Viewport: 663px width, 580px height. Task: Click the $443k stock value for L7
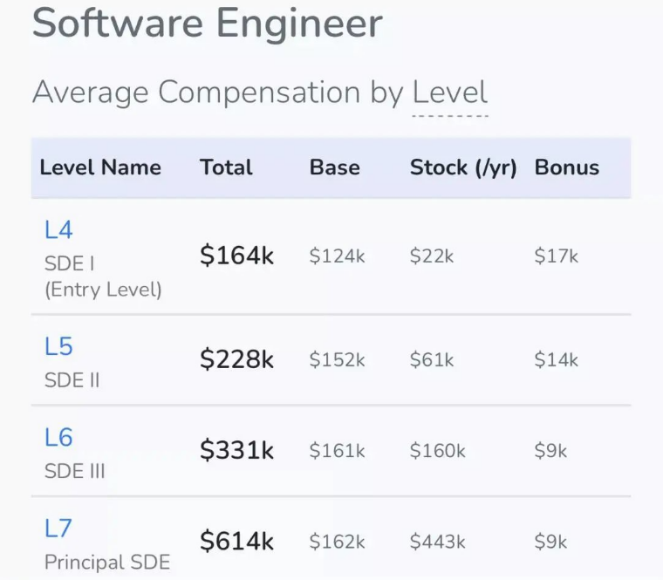(x=437, y=542)
